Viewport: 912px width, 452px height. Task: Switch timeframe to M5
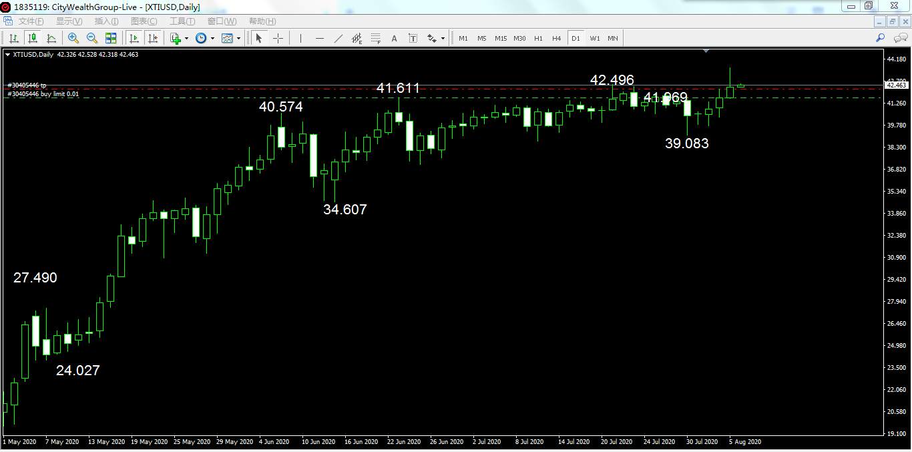point(482,38)
